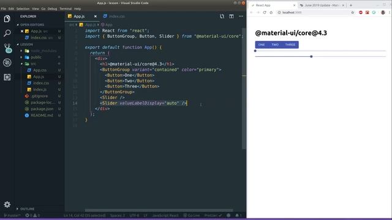Collapse the LESSON folder section
Image resolution: width=392 pixels, height=220 pixels.
[18, 45]
